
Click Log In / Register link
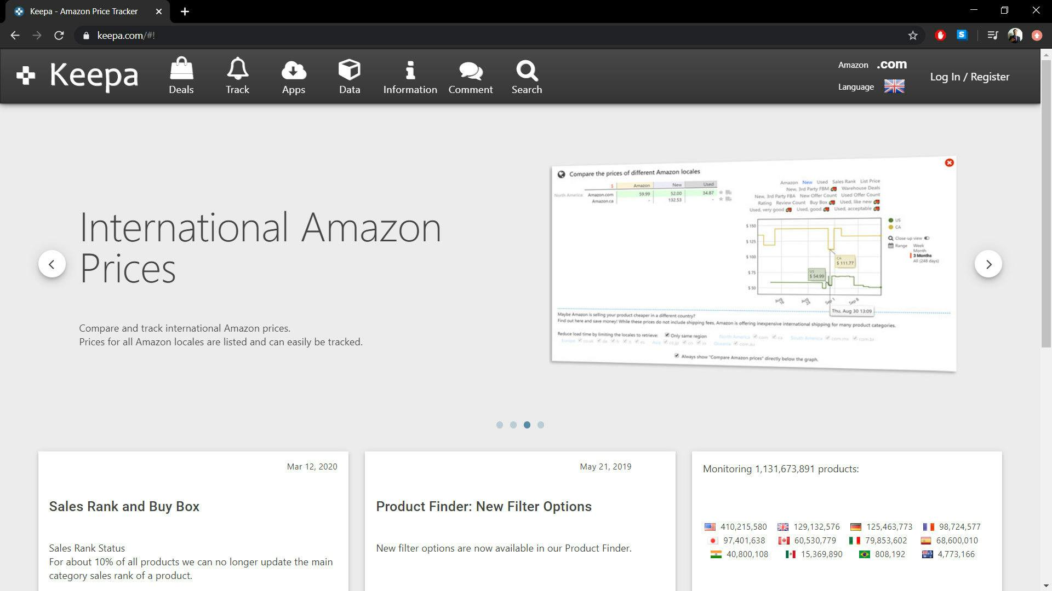pyautogui.click(x=969, y=77)
